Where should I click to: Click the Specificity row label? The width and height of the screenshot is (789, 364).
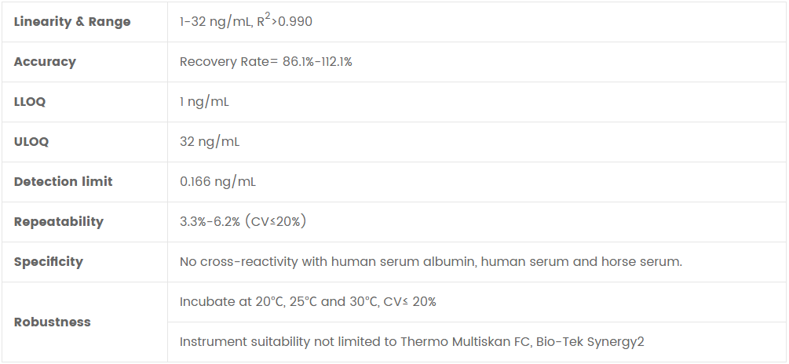click(x=48, y=262)
